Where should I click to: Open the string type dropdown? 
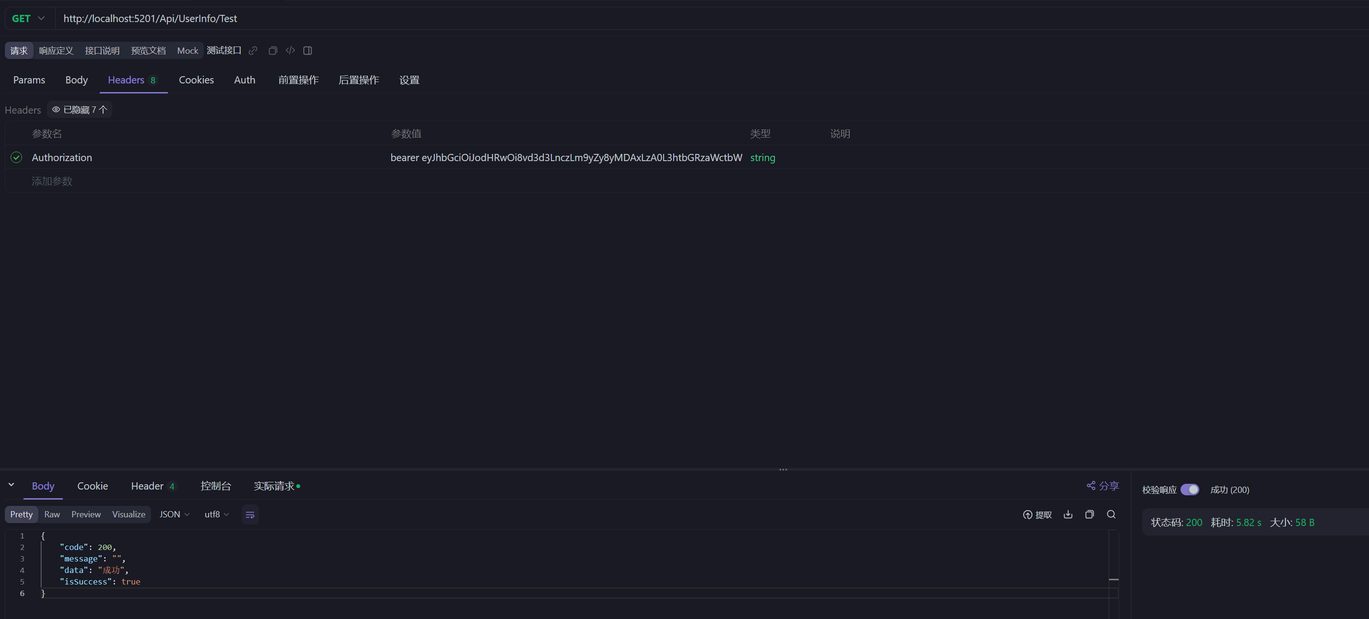pos(762,157)
